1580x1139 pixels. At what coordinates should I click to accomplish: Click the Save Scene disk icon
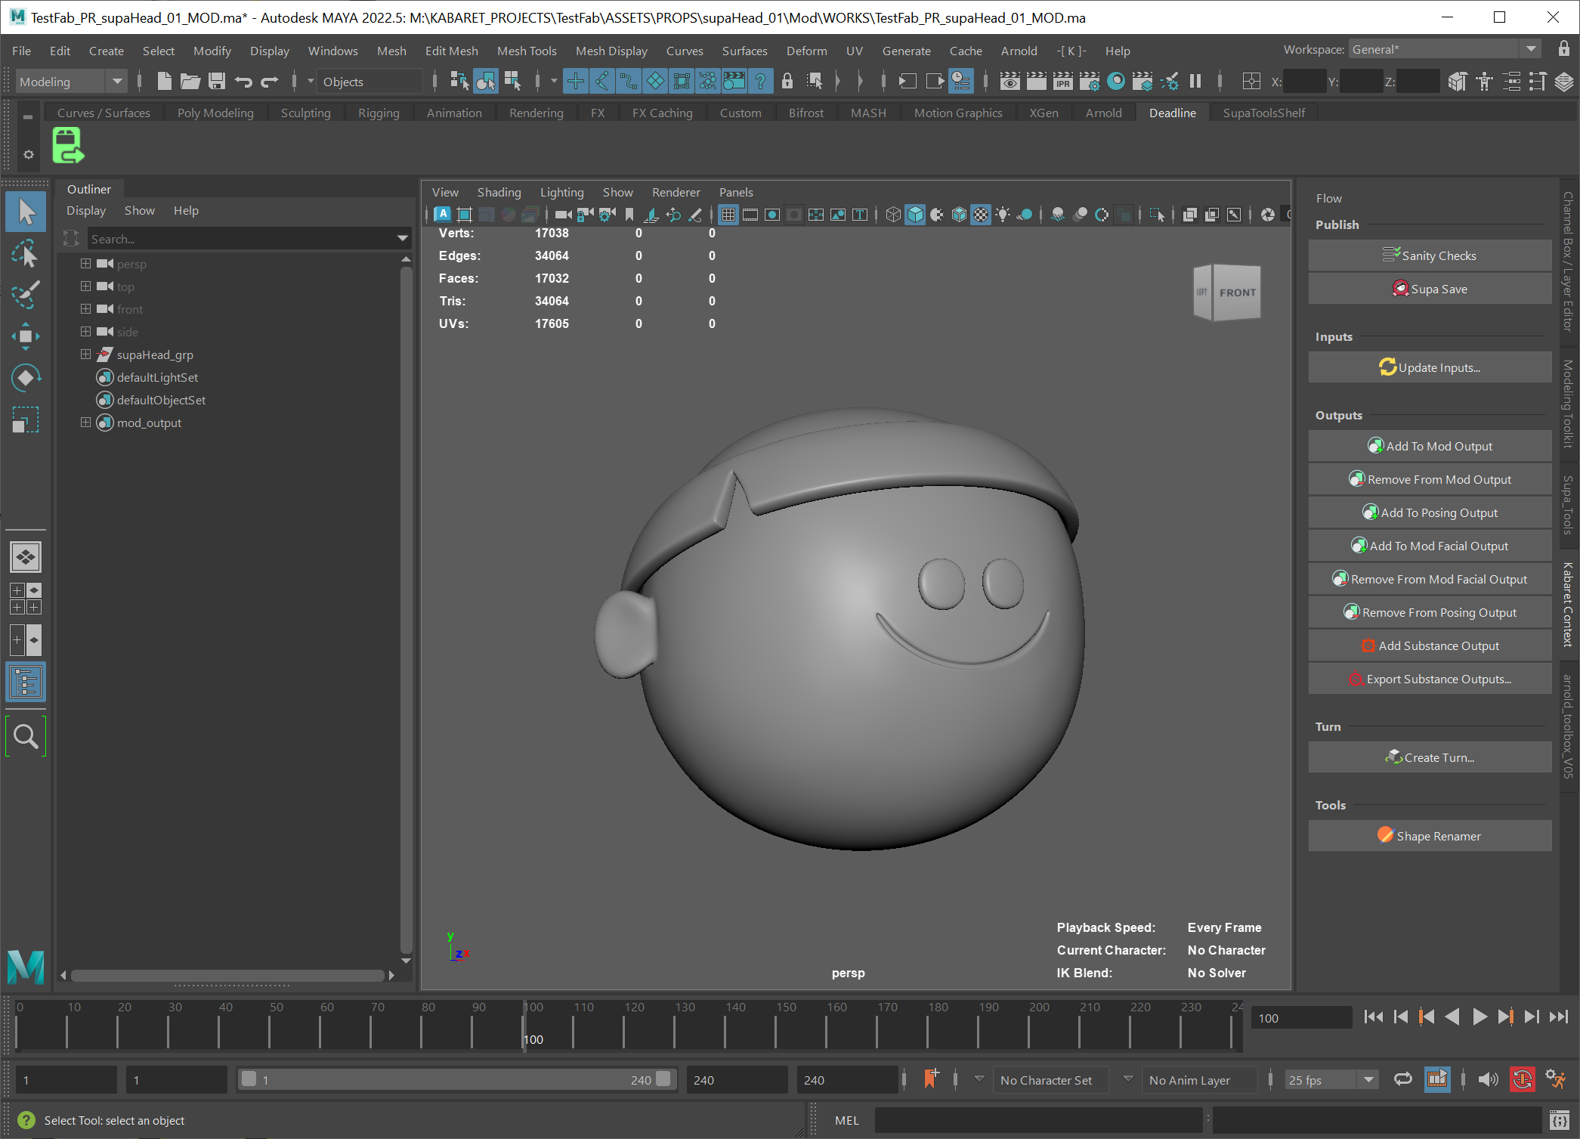point(217,81)
